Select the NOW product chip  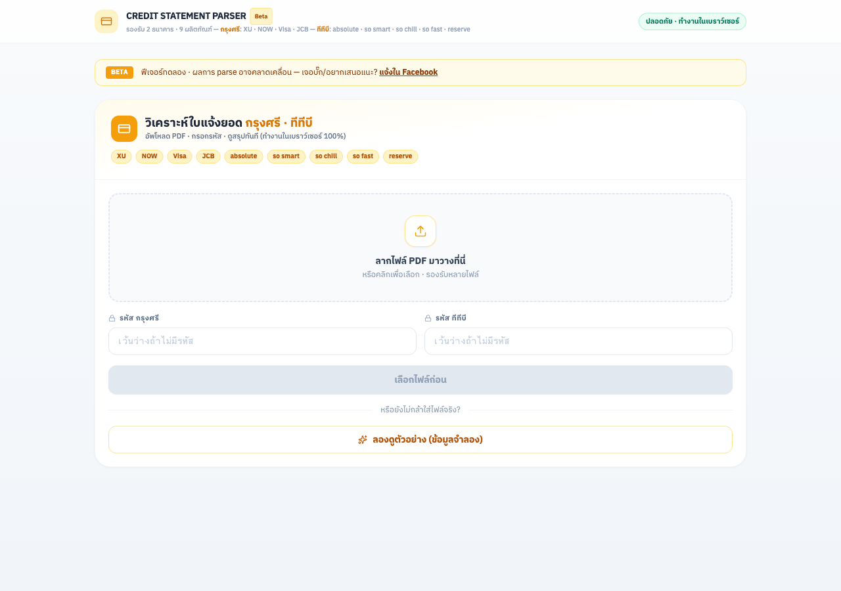point(149,156)
